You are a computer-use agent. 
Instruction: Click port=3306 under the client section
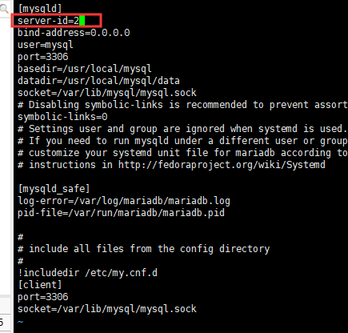[x=43, y=297]
